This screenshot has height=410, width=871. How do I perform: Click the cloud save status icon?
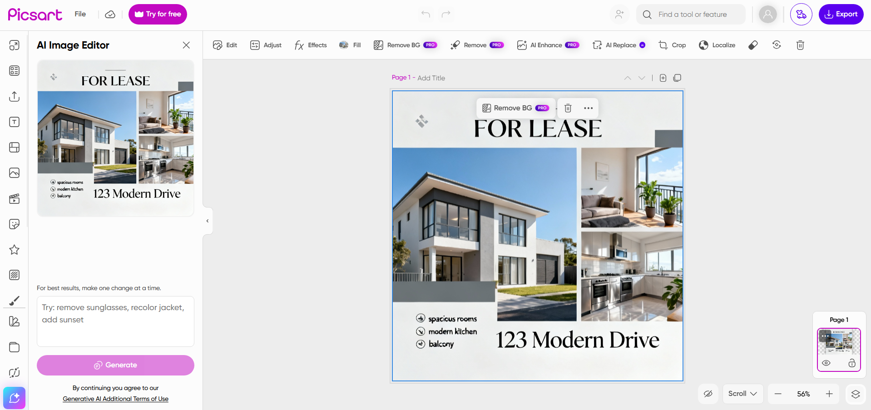click(110, 15)
